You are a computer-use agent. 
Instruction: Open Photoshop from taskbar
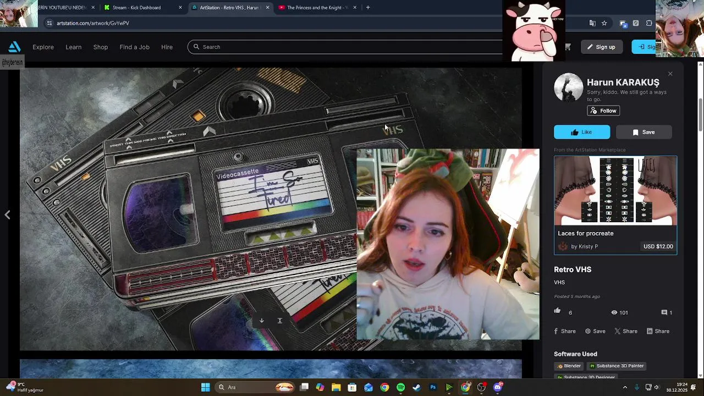tap(433, 387)
